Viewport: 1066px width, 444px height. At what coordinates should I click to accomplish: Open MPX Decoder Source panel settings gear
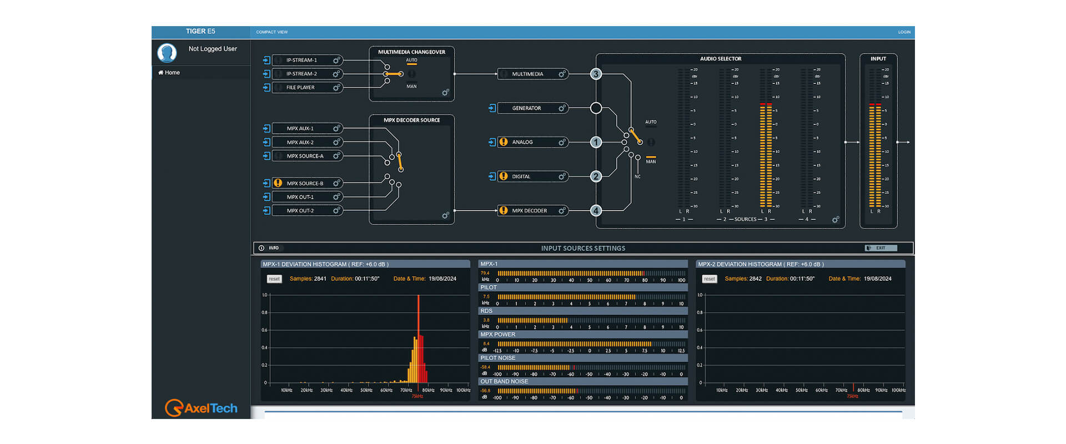[445, 215]
